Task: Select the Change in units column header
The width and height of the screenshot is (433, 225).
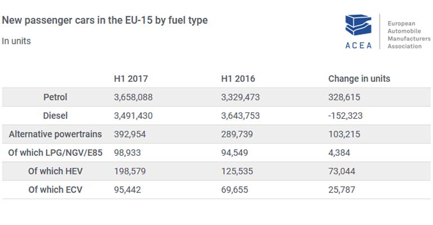Action: coord(359,79)
